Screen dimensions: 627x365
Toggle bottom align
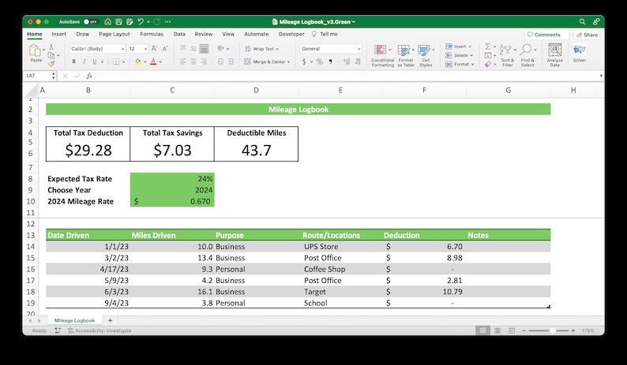click(x=204, y=49)
